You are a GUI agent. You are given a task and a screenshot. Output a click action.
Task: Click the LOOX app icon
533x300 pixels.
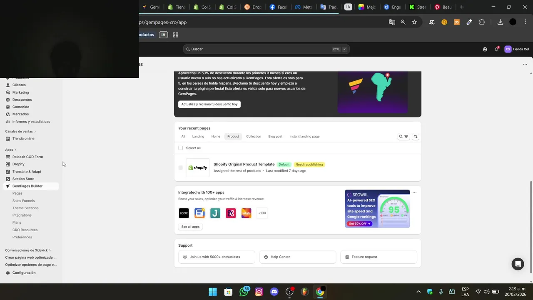(x=184, y=213)
